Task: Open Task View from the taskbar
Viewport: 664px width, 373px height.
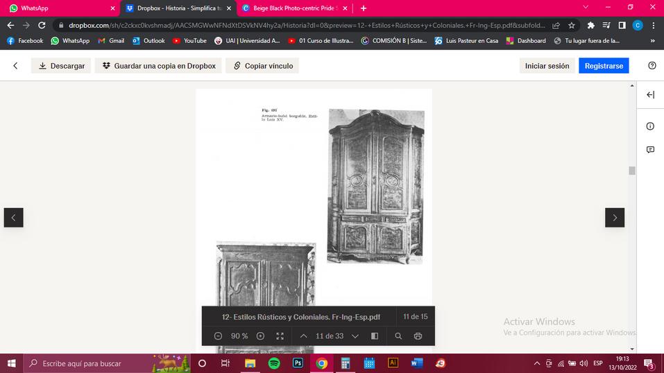Action: 225,363
